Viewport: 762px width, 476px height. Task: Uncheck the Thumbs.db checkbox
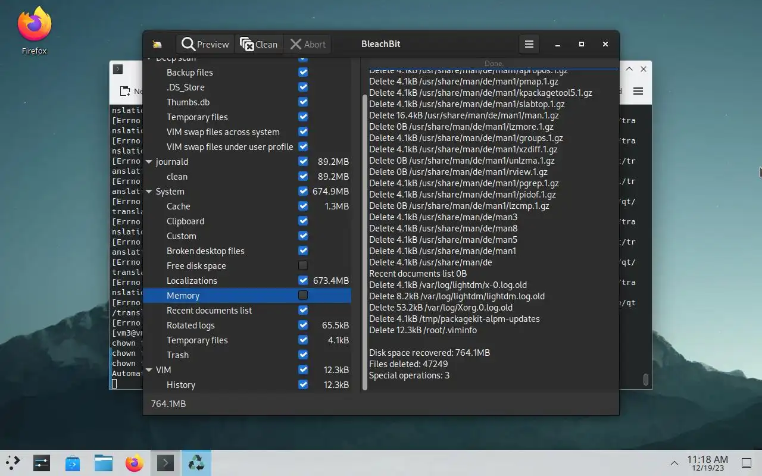click(303, 102)
